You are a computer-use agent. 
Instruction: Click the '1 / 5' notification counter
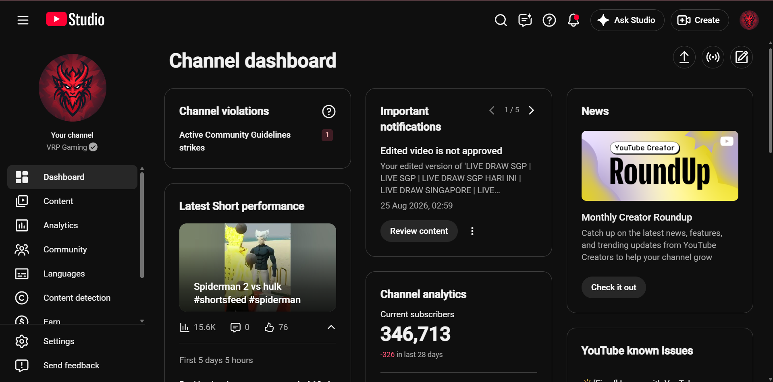click(x=512, y=110)
